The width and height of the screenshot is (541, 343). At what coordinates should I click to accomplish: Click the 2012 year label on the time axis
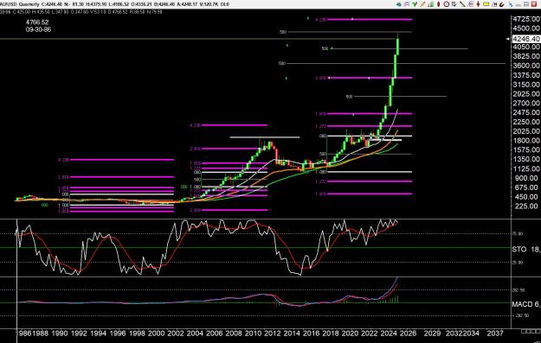pos(272,333)
